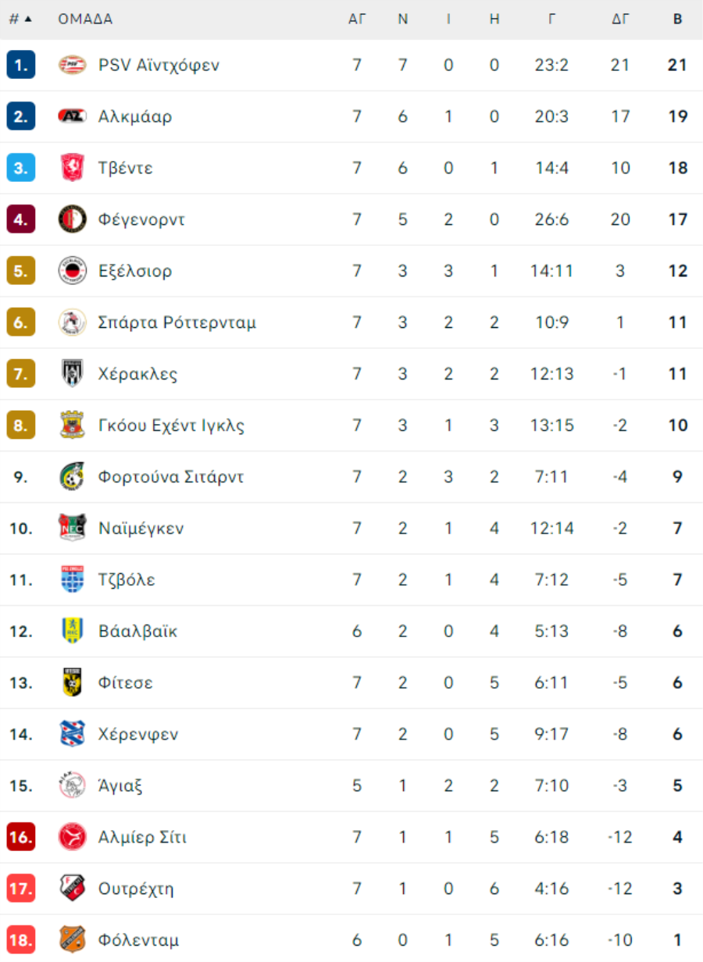This screenshot has height=962, width=703.
Task: Click the red position 16 badge
Action: click(21, 837)
